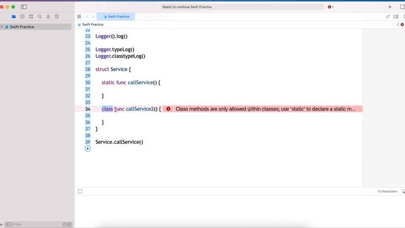Click the green zoom window button
The width and height of the screenshot is (405, 228).
13,7
